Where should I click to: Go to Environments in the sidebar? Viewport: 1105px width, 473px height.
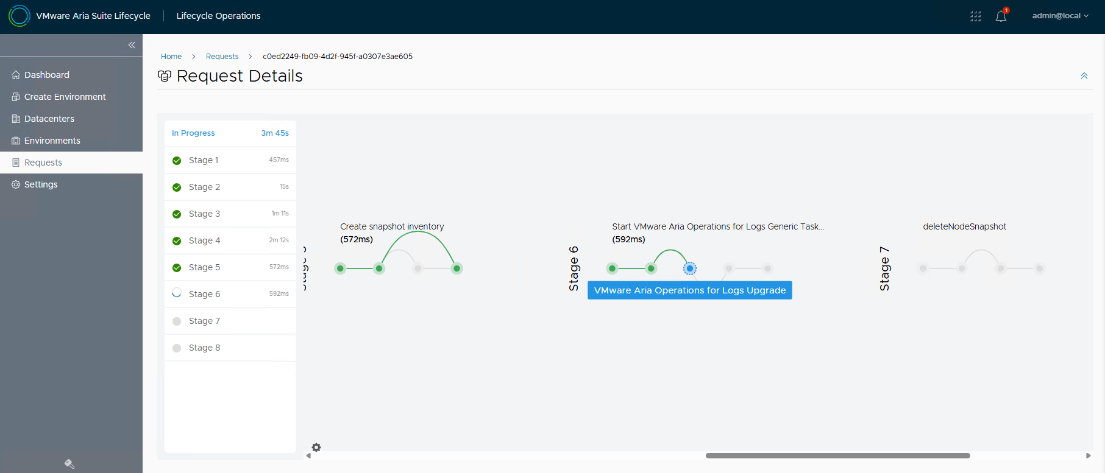[x=52, y=141]
